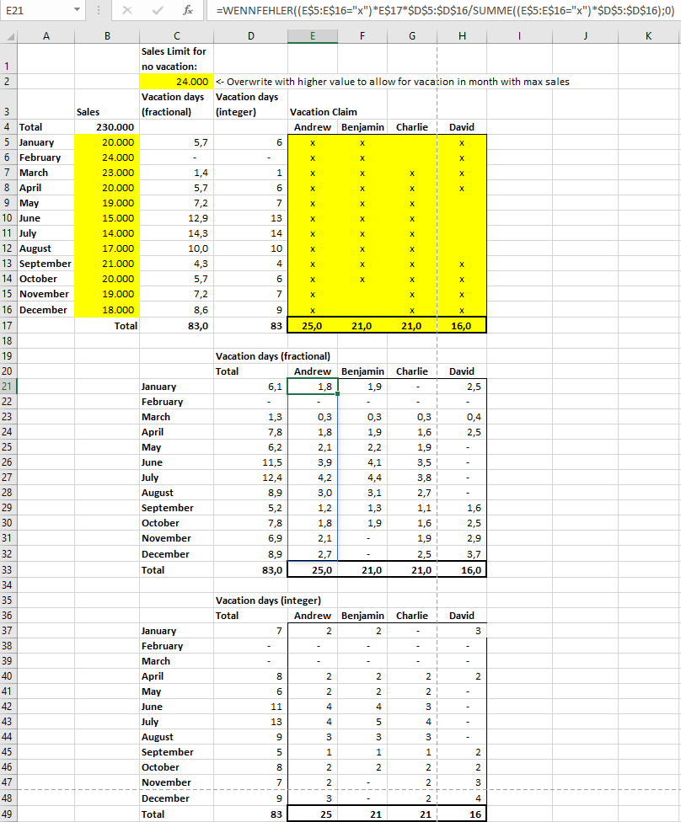Select column C header
Image resolution: width=681 pixels, height=822 pixels.
[176, 35]
